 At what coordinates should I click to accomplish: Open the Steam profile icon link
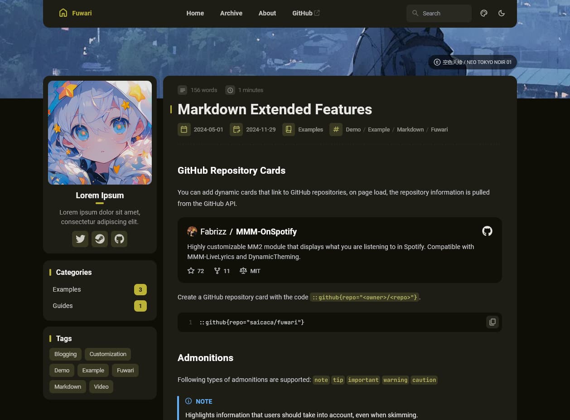click(100, 239)
